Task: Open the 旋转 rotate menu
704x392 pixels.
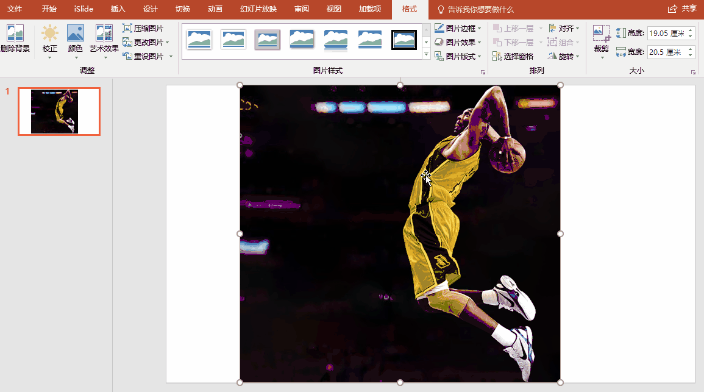Action: (x=564, y=56)
